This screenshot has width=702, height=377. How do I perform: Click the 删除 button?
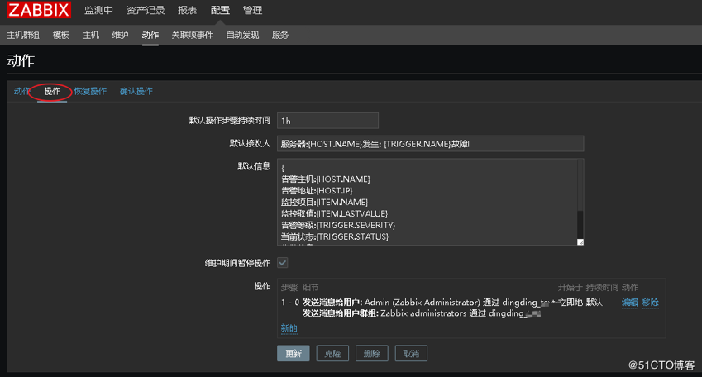pyautogui.click(x=372, y=354)
